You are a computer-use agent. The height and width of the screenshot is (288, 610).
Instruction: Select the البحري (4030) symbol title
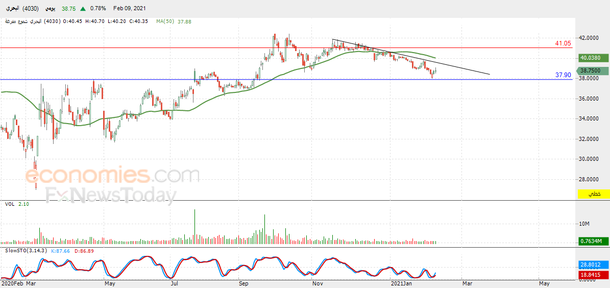[22, 8]
